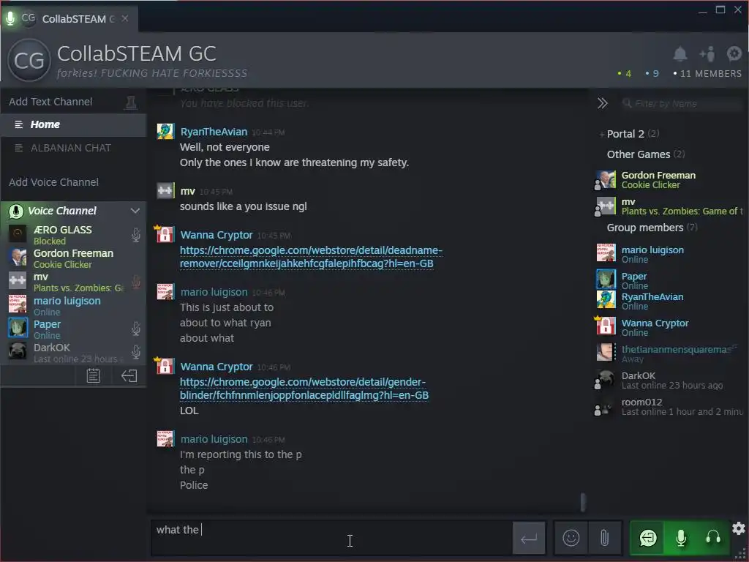Click the 11 MEMBERS label
The height and width of the screenshot is (562, 749).
(707, 74)
